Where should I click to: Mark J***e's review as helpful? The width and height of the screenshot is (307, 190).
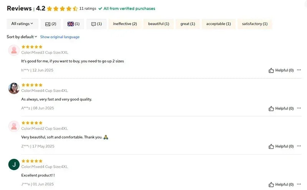coord(271,185)
